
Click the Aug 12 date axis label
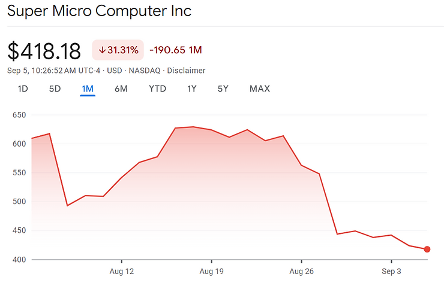(x=122, y=271)
